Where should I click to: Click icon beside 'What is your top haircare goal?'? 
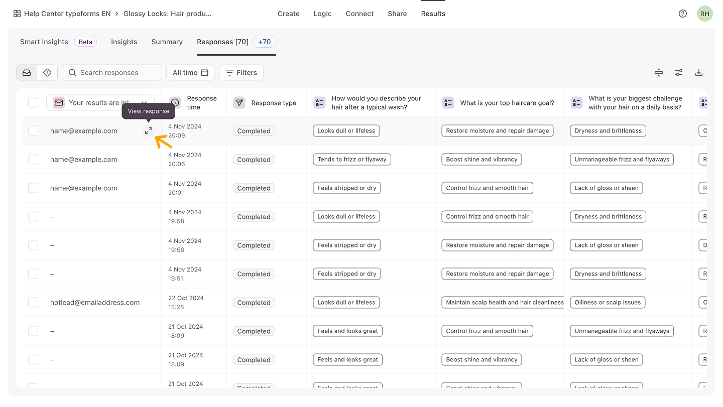coord(448,103)
